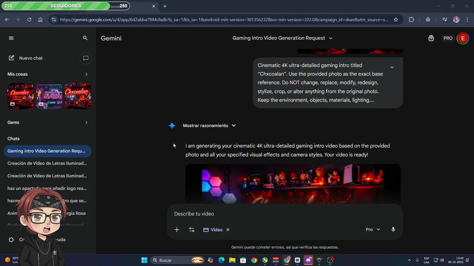
Task: Remove the Video tool with its X
Action: click(228, 230)
